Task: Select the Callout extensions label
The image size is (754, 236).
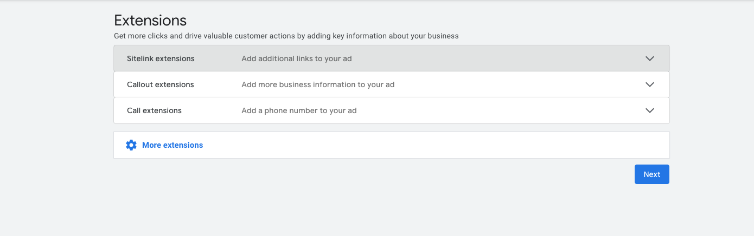Action: [161, 84]
